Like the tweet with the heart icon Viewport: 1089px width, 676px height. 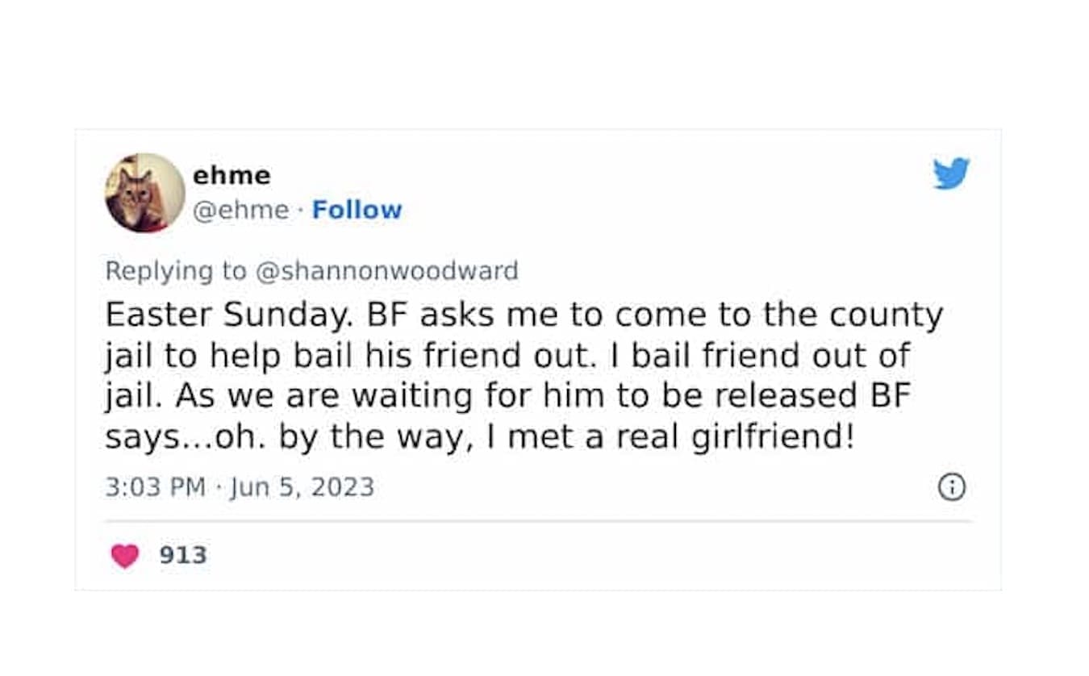tap(124, 555)
